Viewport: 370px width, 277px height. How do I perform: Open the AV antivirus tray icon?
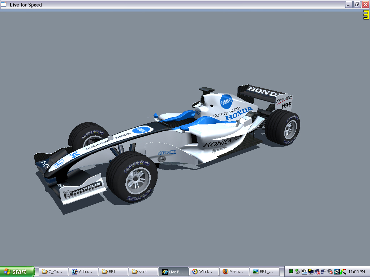(x=304, y=272)
